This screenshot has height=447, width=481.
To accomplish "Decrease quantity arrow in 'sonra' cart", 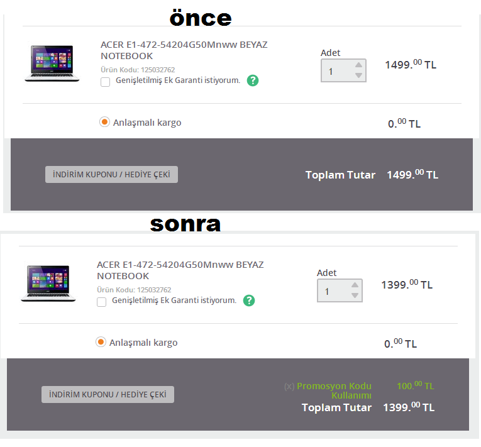I will [x=355, y=295].
